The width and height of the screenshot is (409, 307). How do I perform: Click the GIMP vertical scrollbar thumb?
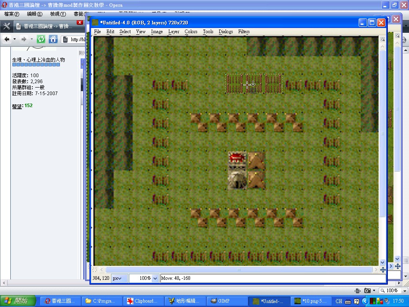point(383,134)
